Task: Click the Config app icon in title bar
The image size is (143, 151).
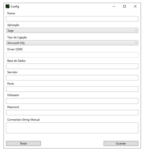Action: [x=7, y=7]
